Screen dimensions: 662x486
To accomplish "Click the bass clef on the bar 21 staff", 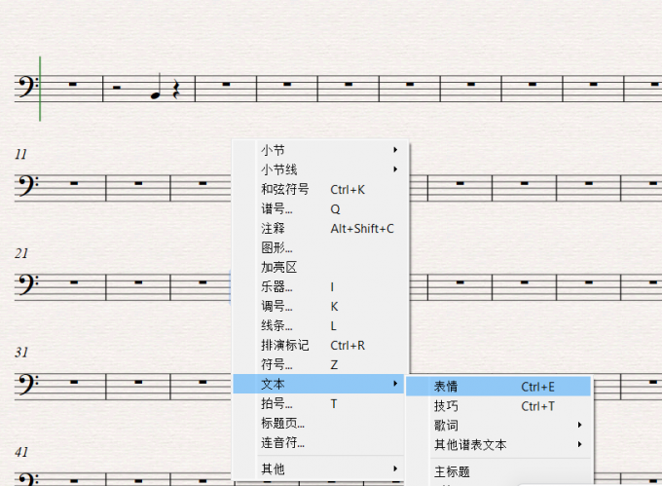I will click(26, 285).
